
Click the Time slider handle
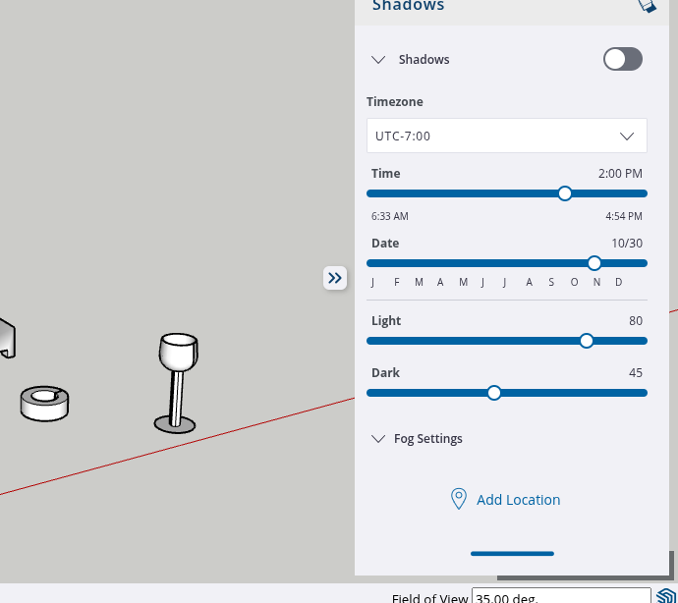565,193
